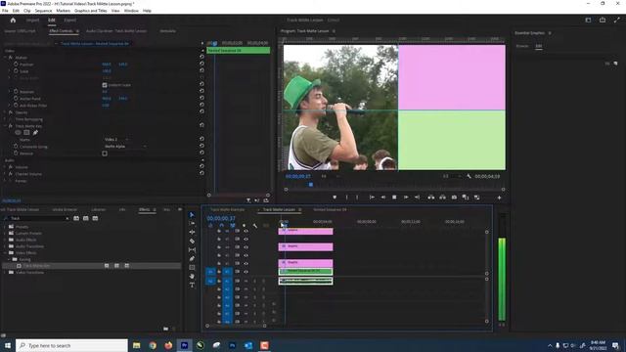Create 4-point polygon mask for Track Matte Key

click(x=26, y=133)
